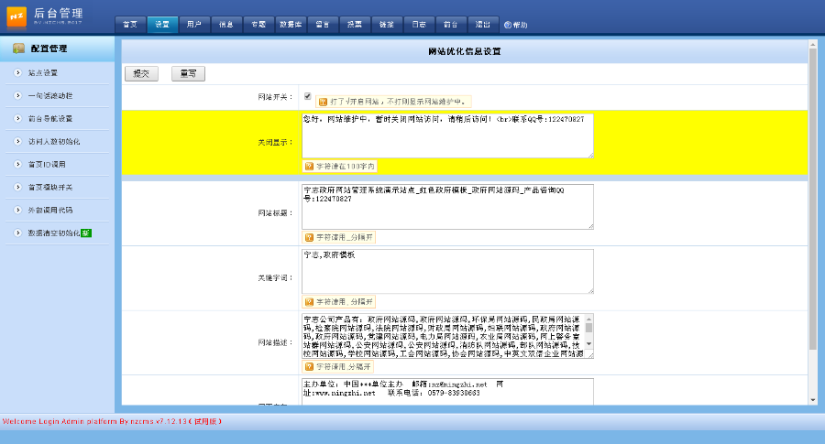Open 站点设置 in the sidebar

(x=43, y=73)
